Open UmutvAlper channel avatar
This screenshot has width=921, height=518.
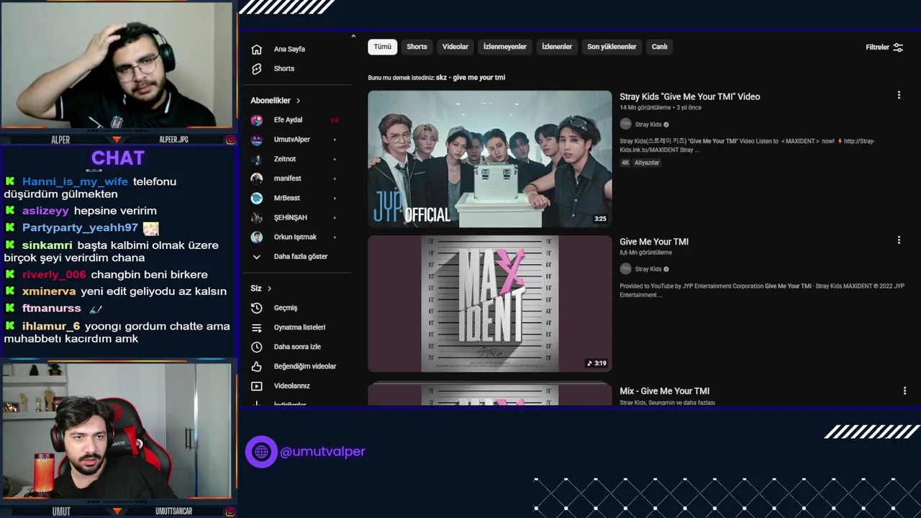[257, 140]
